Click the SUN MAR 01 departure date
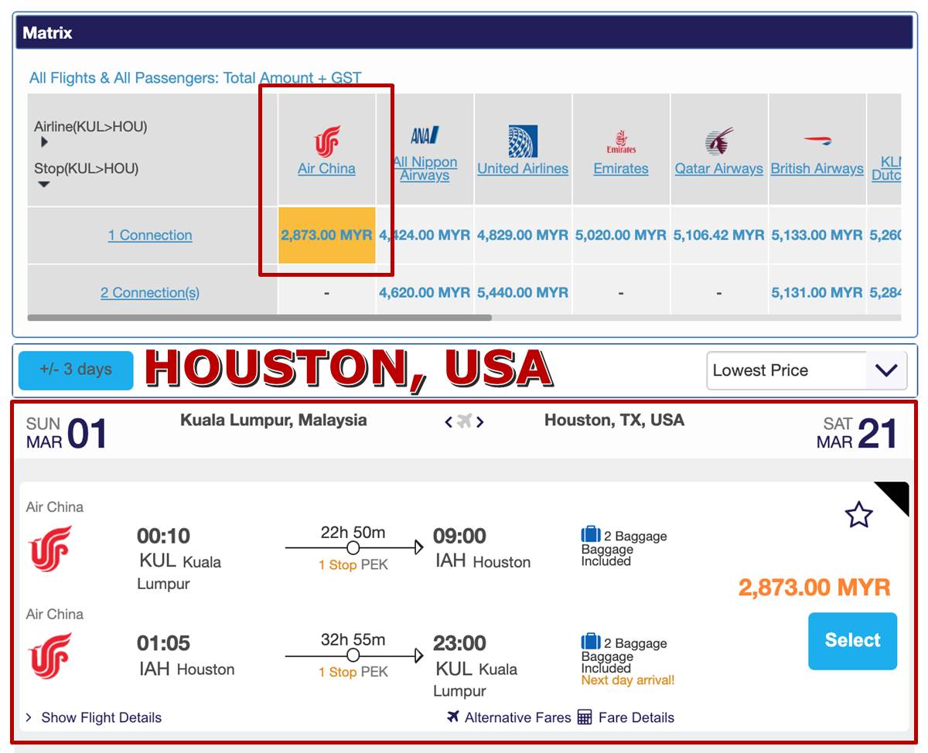The height and width of the screenshot is (753, 928). [67, 433]
